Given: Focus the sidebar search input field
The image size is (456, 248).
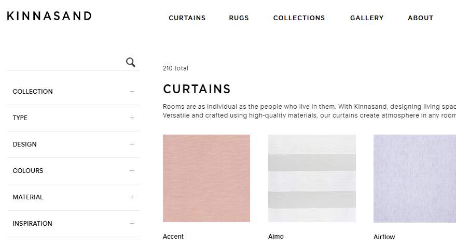Looking at the screenshot, I should [66, 62].
